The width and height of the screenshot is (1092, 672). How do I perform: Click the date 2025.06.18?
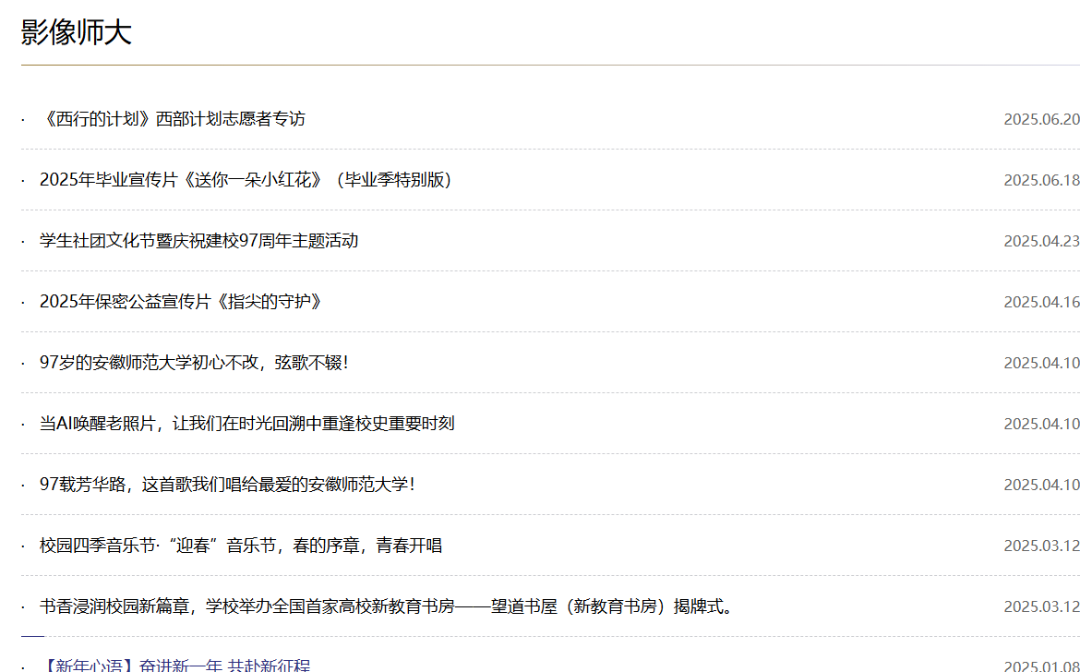pos(1041,180)
